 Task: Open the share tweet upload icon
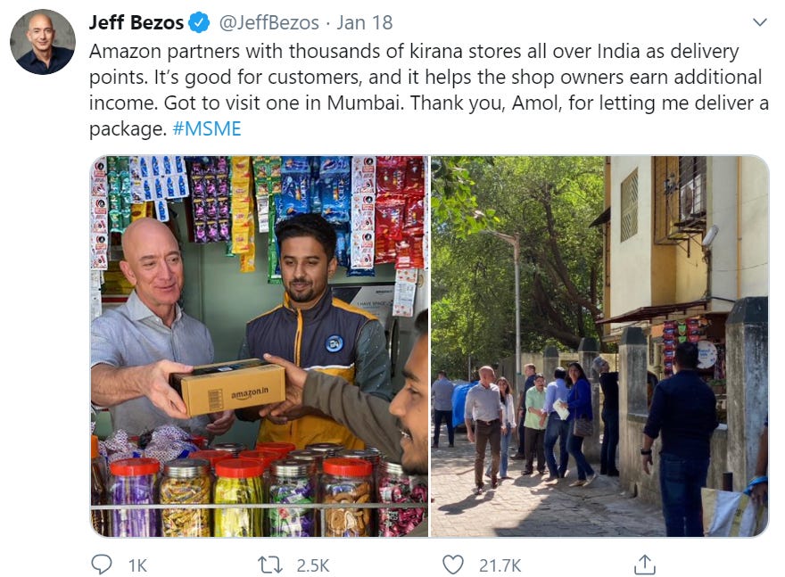click(x=645, y=564)
